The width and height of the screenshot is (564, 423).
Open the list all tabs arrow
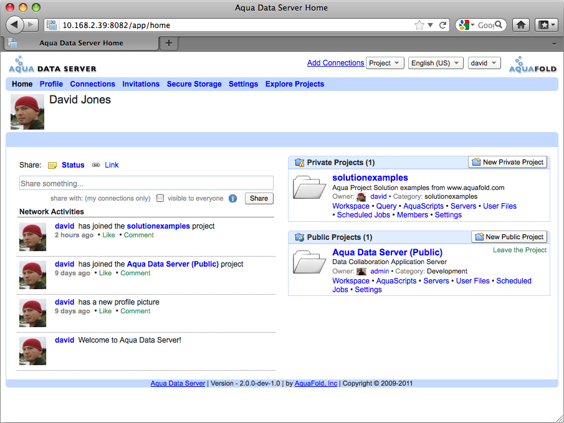pos(554,44)
